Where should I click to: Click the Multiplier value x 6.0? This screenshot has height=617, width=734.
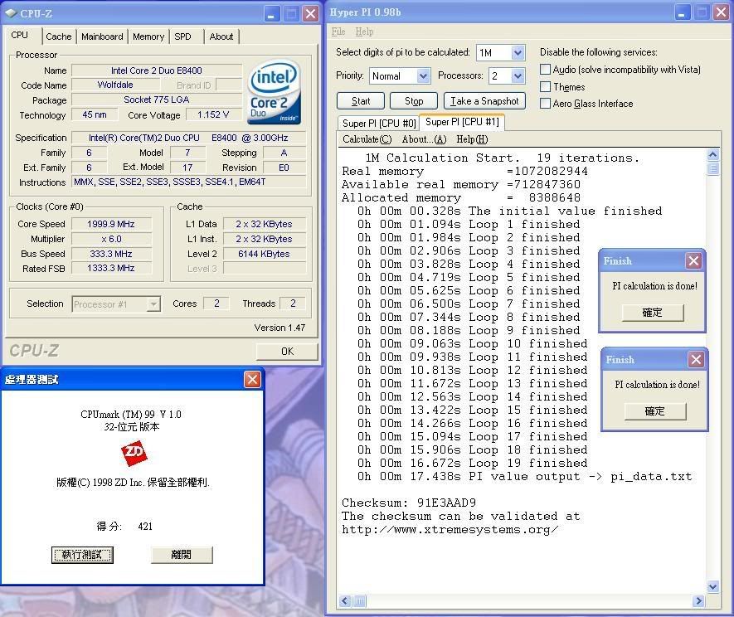tap(111, 239)
